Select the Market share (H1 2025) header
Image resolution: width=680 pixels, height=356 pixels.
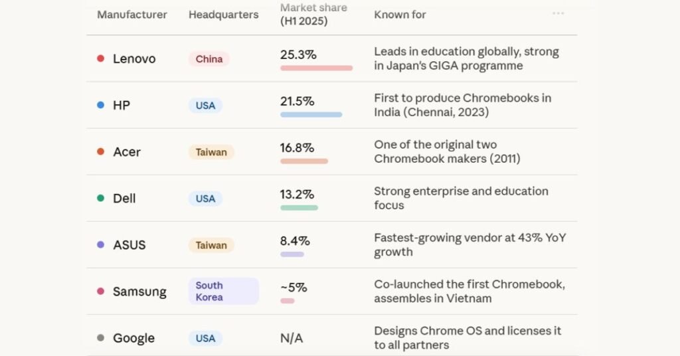tap(313, 14)
